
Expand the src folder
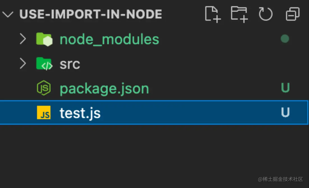pyautogui.click(x=23, y=64)
